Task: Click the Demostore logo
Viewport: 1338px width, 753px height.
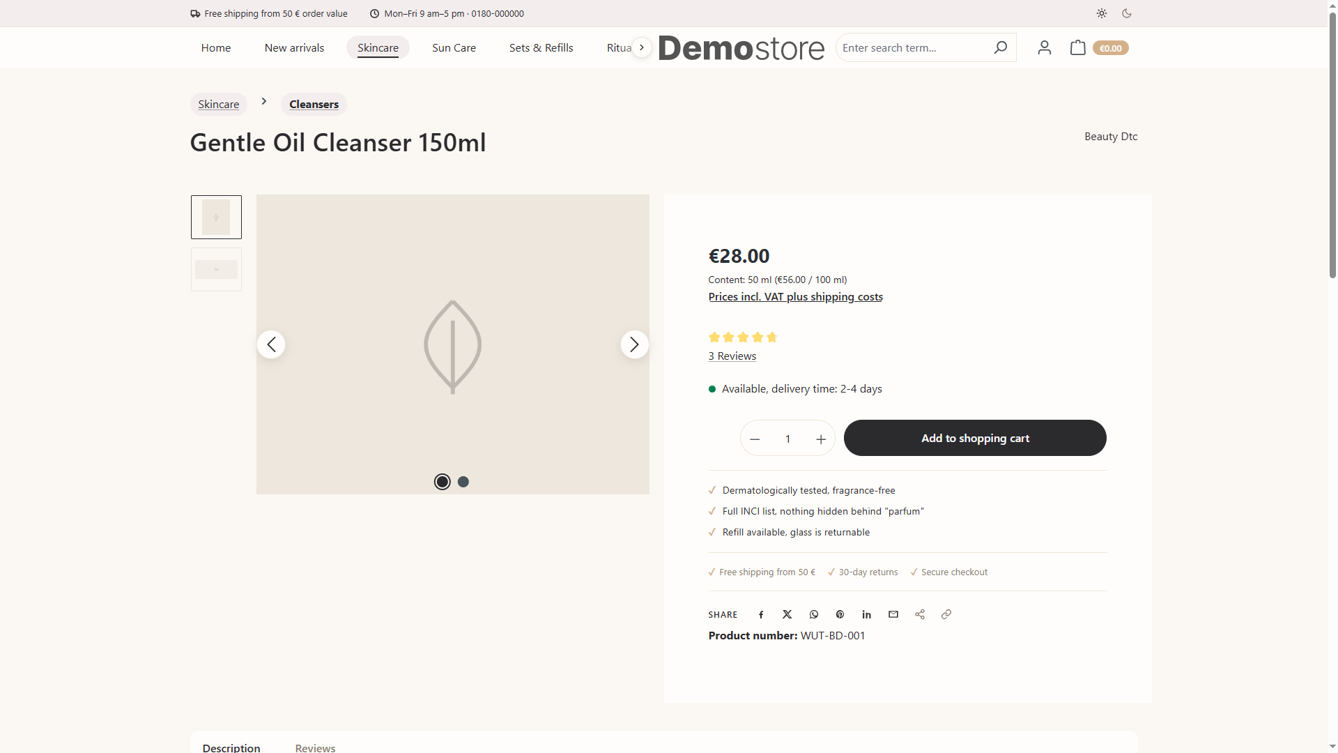Action: 741,47
